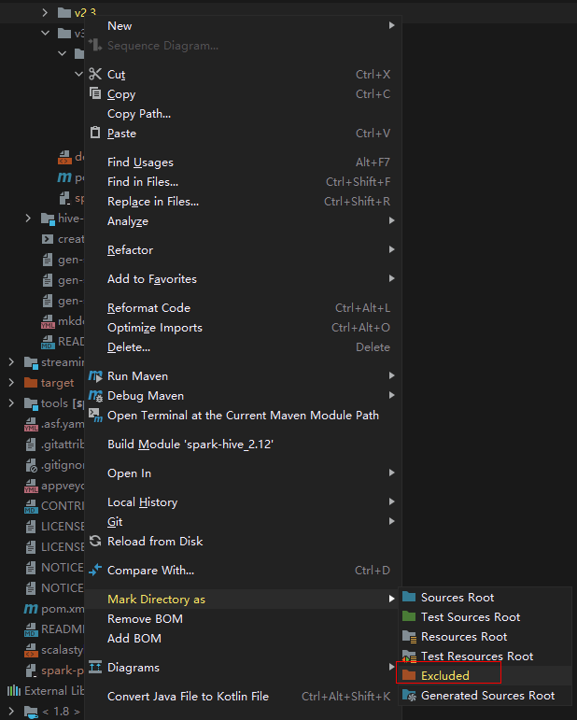Screen dimensions: 577x720
Task: Click the Copy icon in context menu
Action: (94, 93)
